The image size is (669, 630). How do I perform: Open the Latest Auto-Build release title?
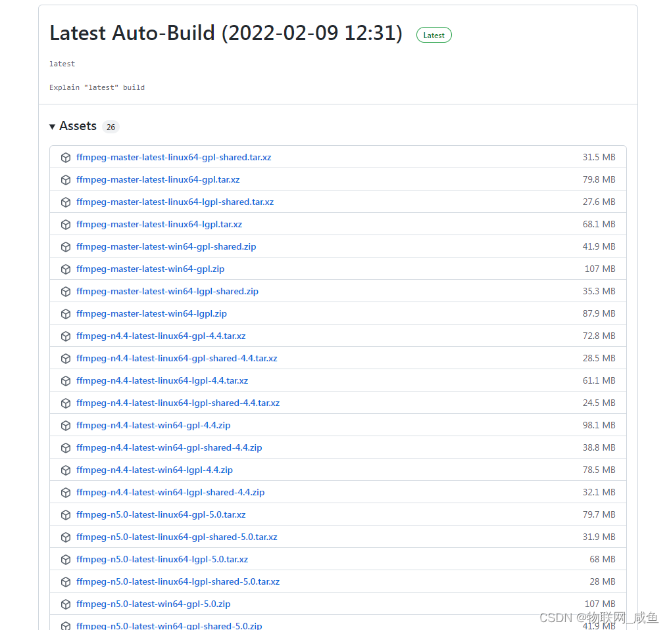[226, 33]
